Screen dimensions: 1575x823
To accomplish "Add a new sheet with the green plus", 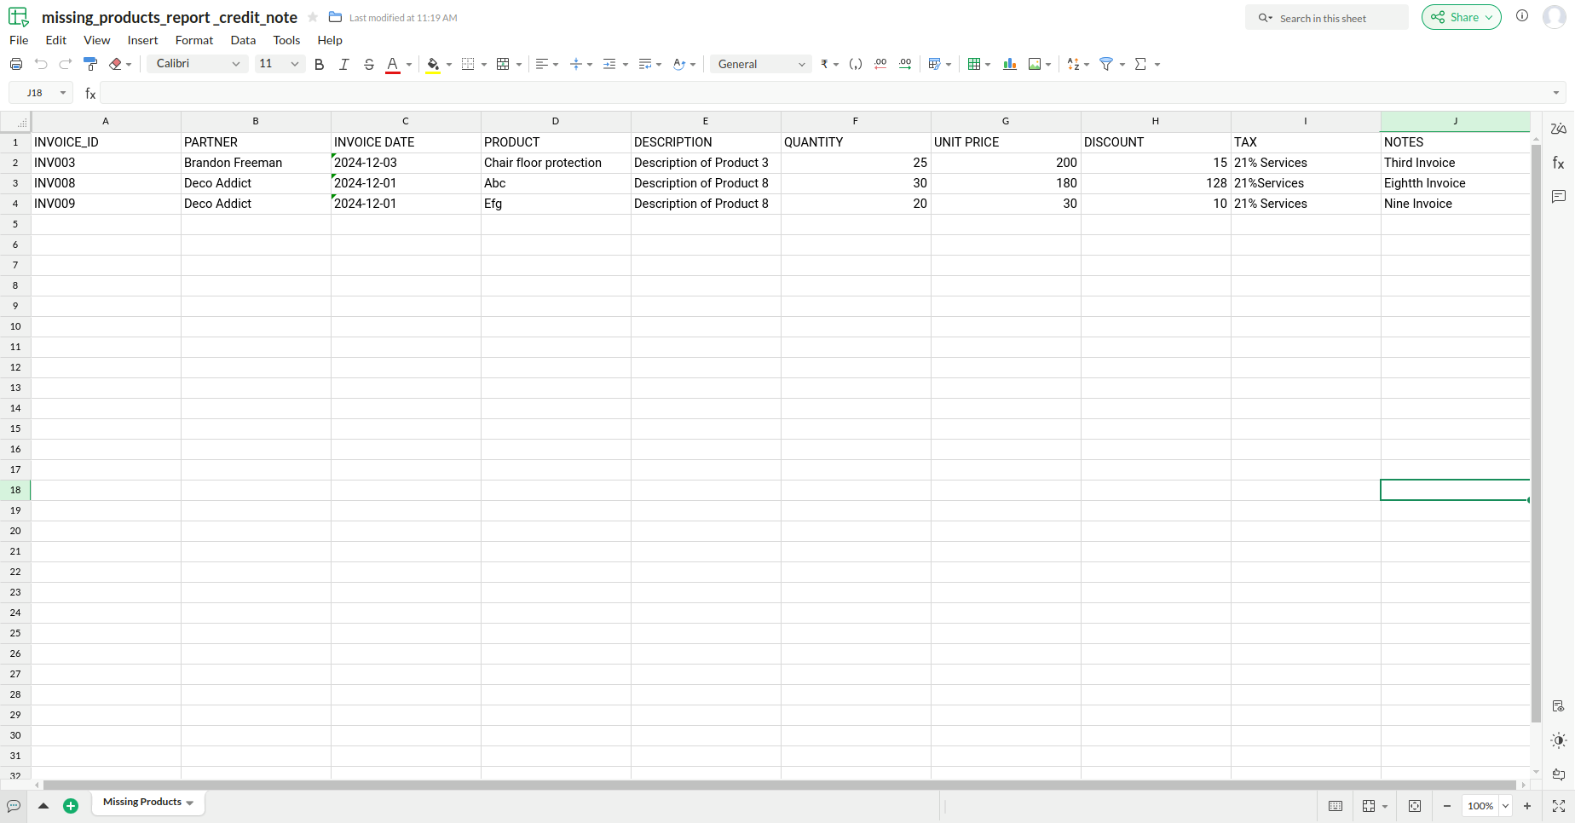I will coord(71,806).
